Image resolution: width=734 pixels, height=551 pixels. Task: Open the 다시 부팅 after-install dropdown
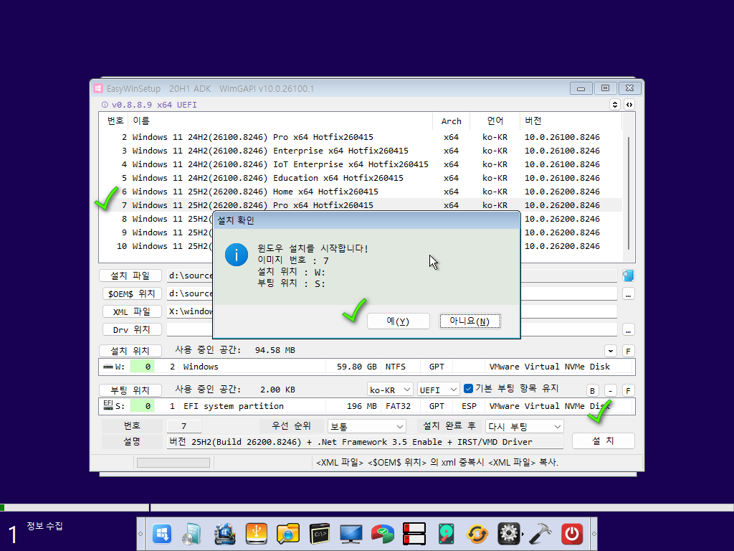coord(524,426)
